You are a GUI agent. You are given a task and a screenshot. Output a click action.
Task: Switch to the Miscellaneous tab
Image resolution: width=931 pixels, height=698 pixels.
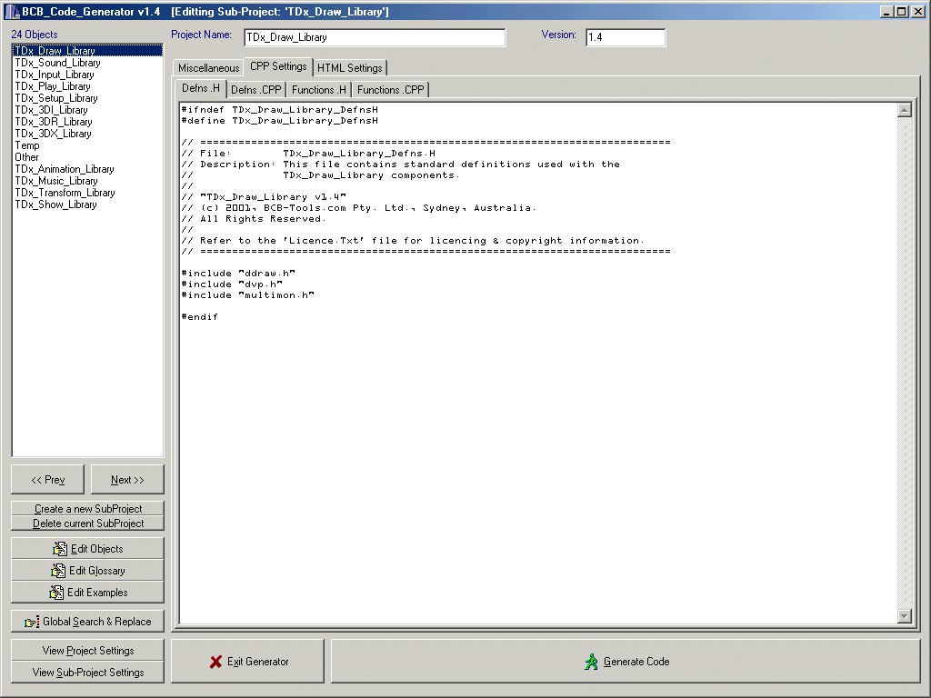click(x=208, y=68)
